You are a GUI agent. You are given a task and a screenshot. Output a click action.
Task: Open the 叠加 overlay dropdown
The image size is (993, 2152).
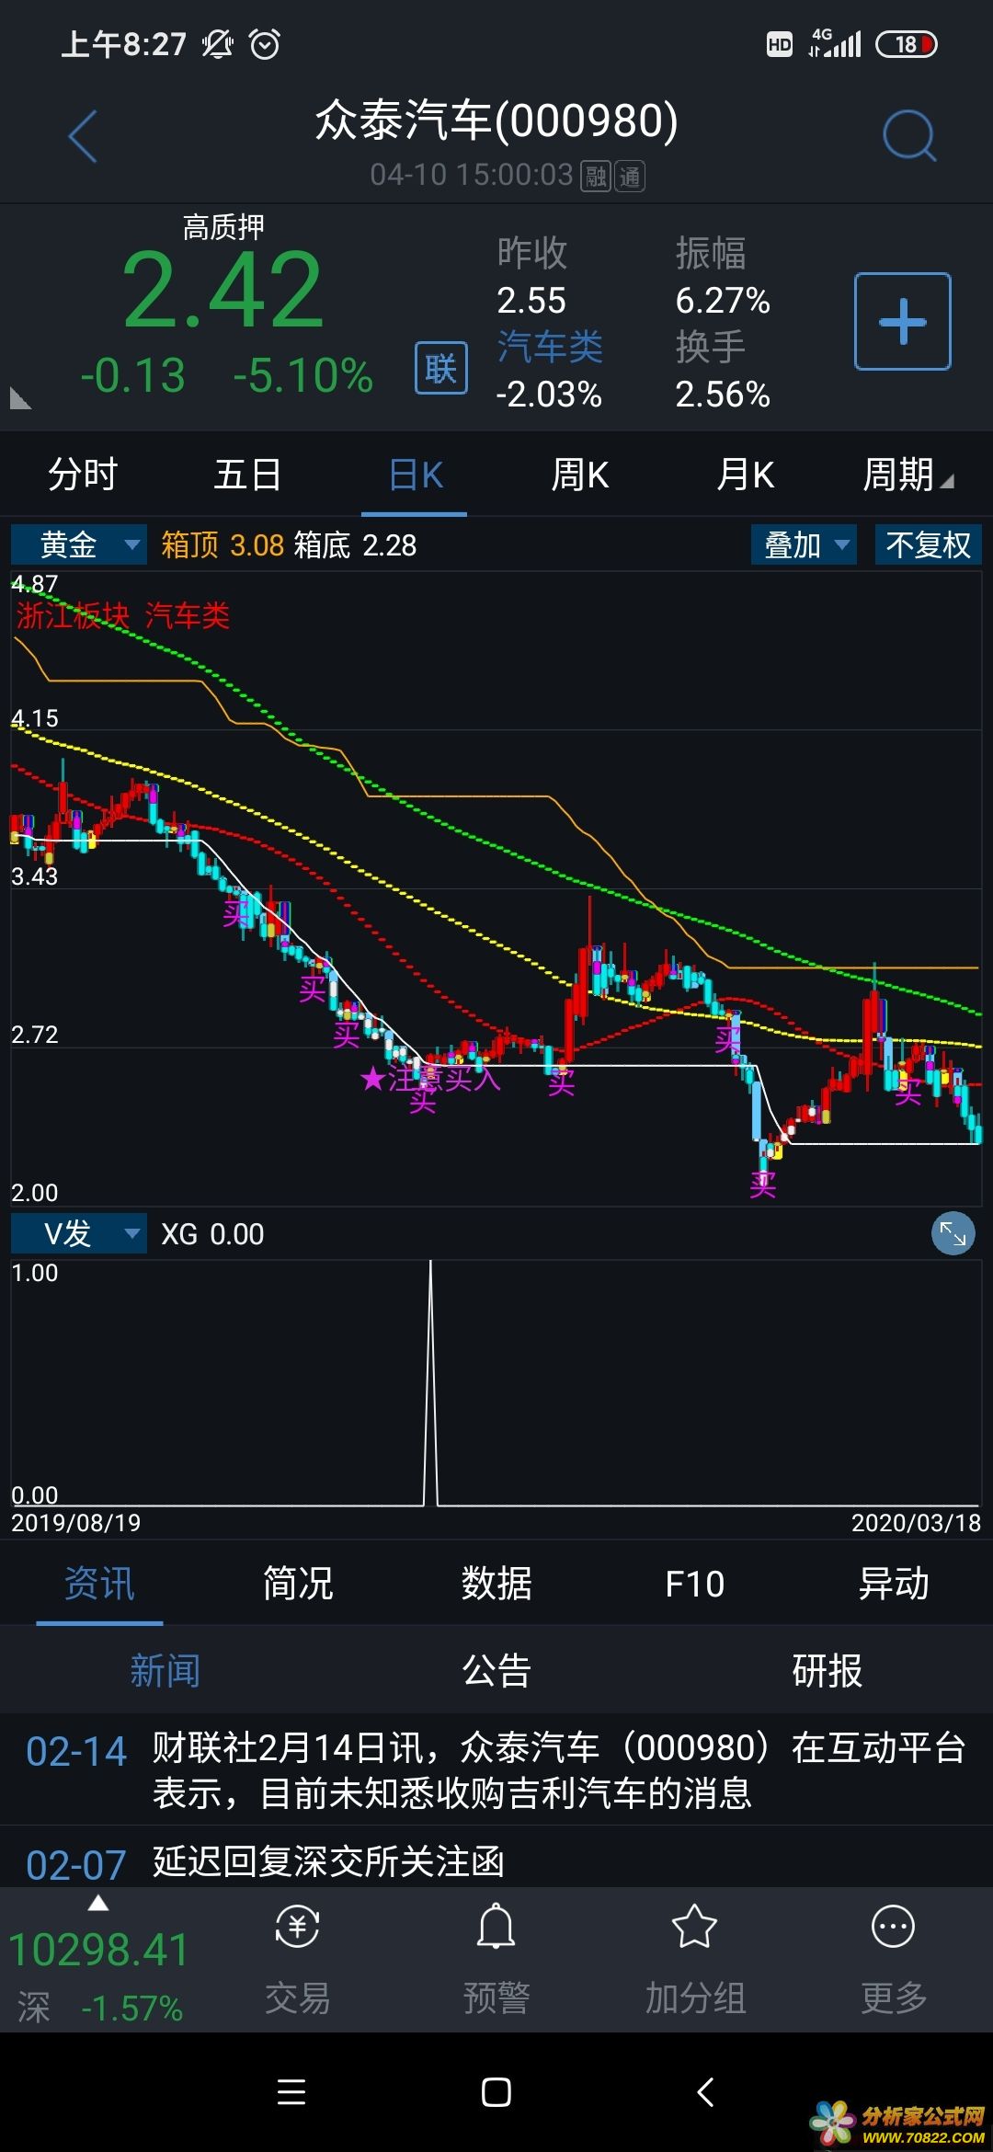click(x=804, y=544)
